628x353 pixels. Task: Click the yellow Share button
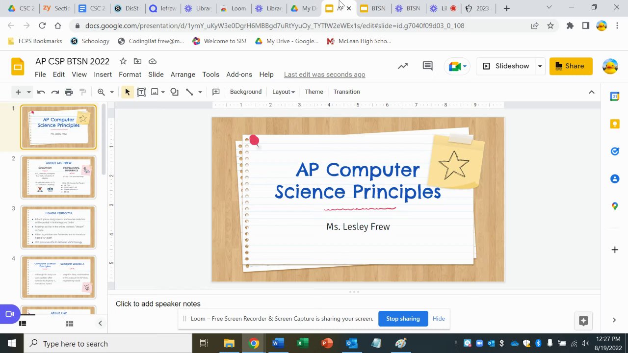[x=571, y=66]
